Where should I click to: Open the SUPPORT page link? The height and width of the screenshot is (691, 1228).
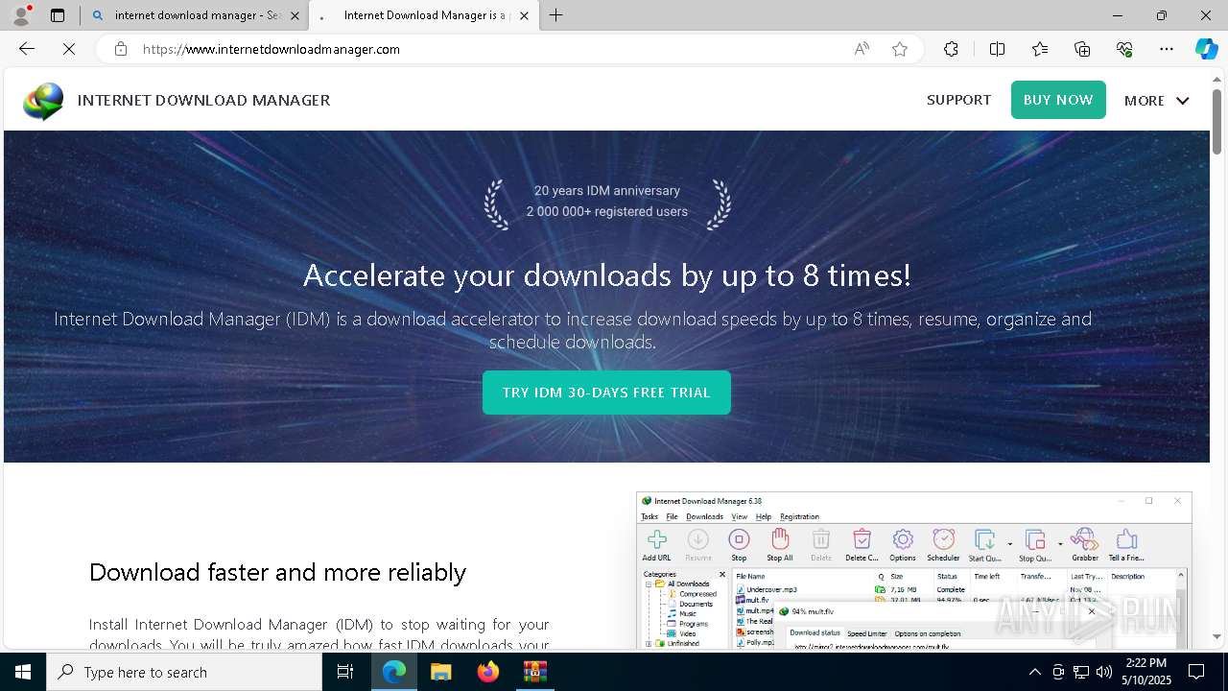(x=958, y=100)
